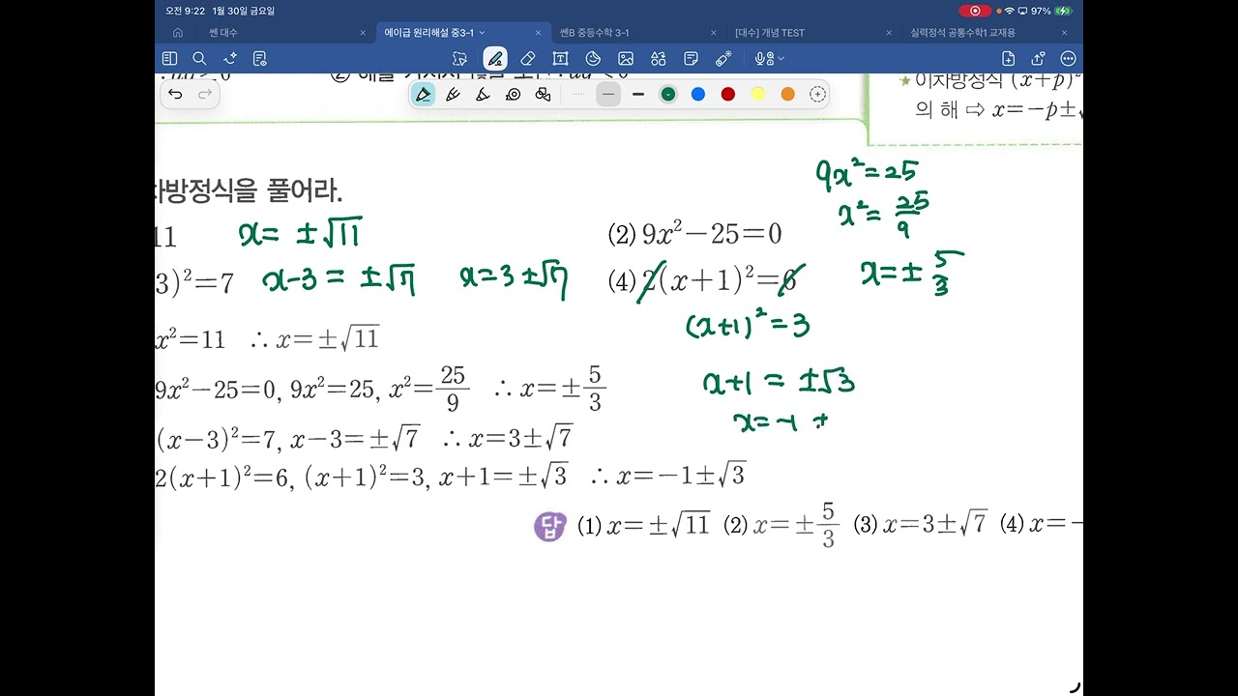Add a new page

click(x=1008, y=59)
